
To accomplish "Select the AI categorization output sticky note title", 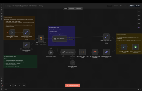I will point(54,28).
